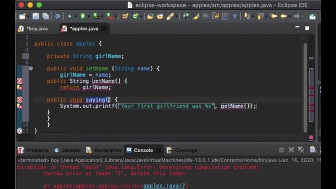Click the Debug bug icon

pyautogui.click(x=69, y=16)
